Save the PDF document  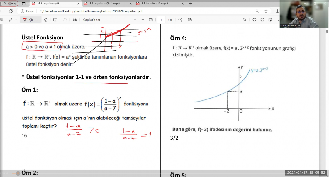click(x=262, y=20)
